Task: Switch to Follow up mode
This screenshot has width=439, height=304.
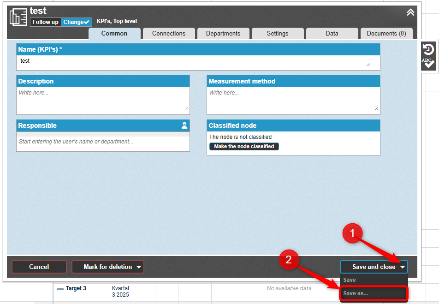Action: coord(45,22)
